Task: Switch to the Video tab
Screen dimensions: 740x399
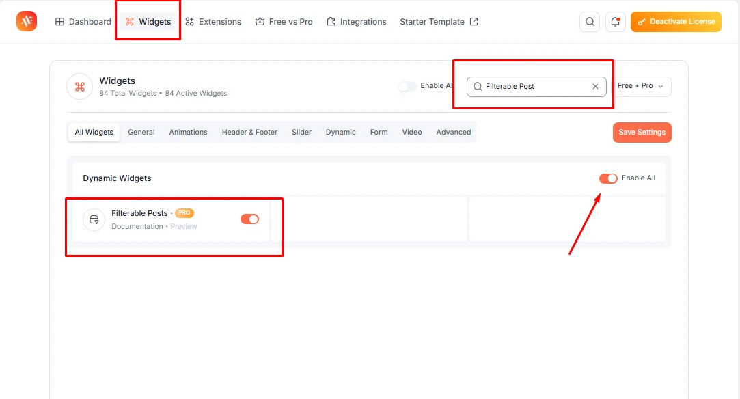Action: (412, 132)
